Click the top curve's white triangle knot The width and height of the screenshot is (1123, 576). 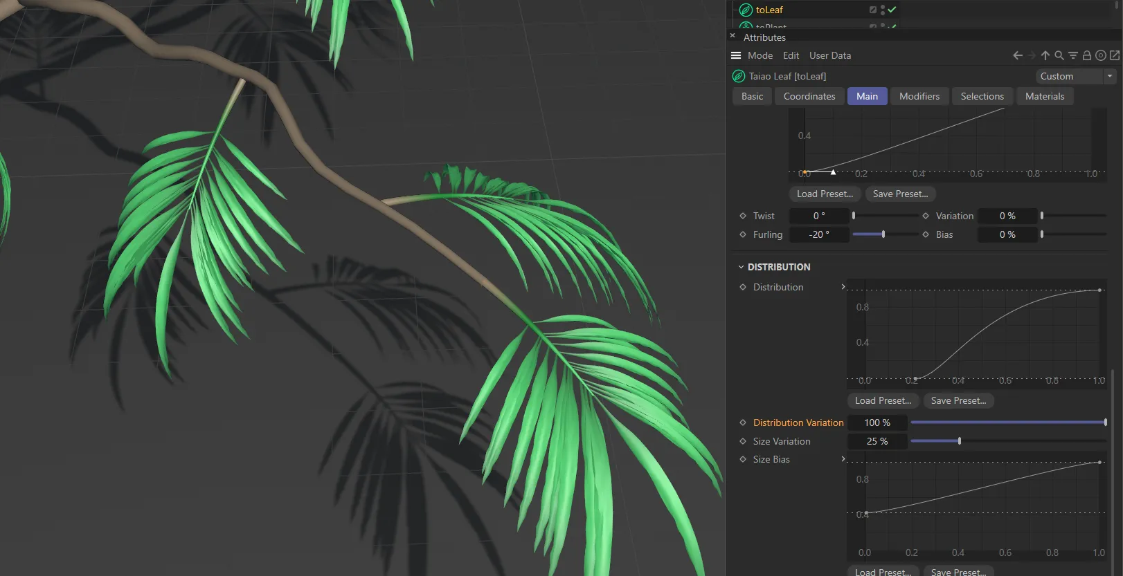[x=833, y=172]
